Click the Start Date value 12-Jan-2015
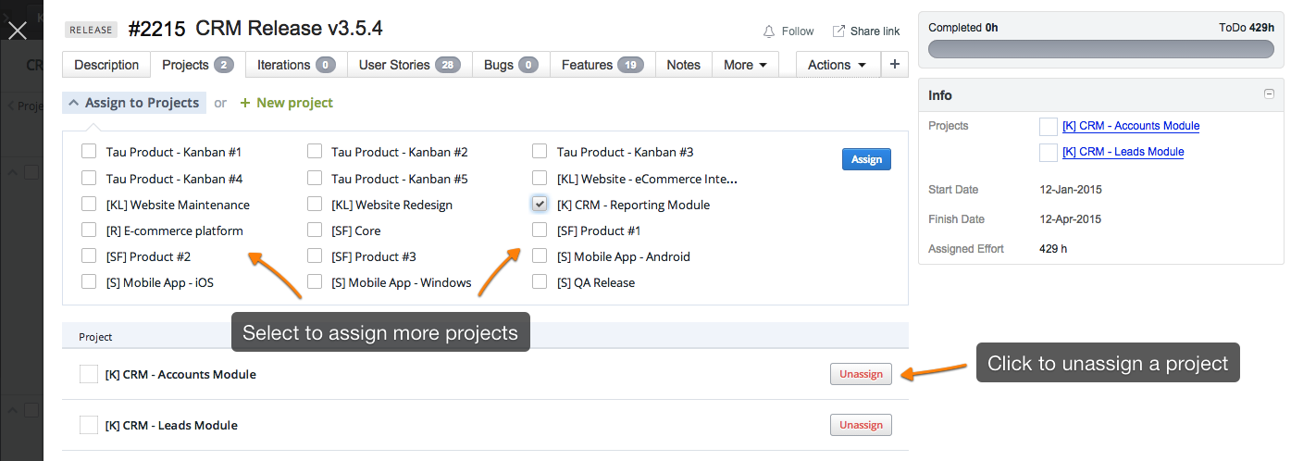The height and width of the screenshot is (461, 1291). click(x=1071, y=190)
